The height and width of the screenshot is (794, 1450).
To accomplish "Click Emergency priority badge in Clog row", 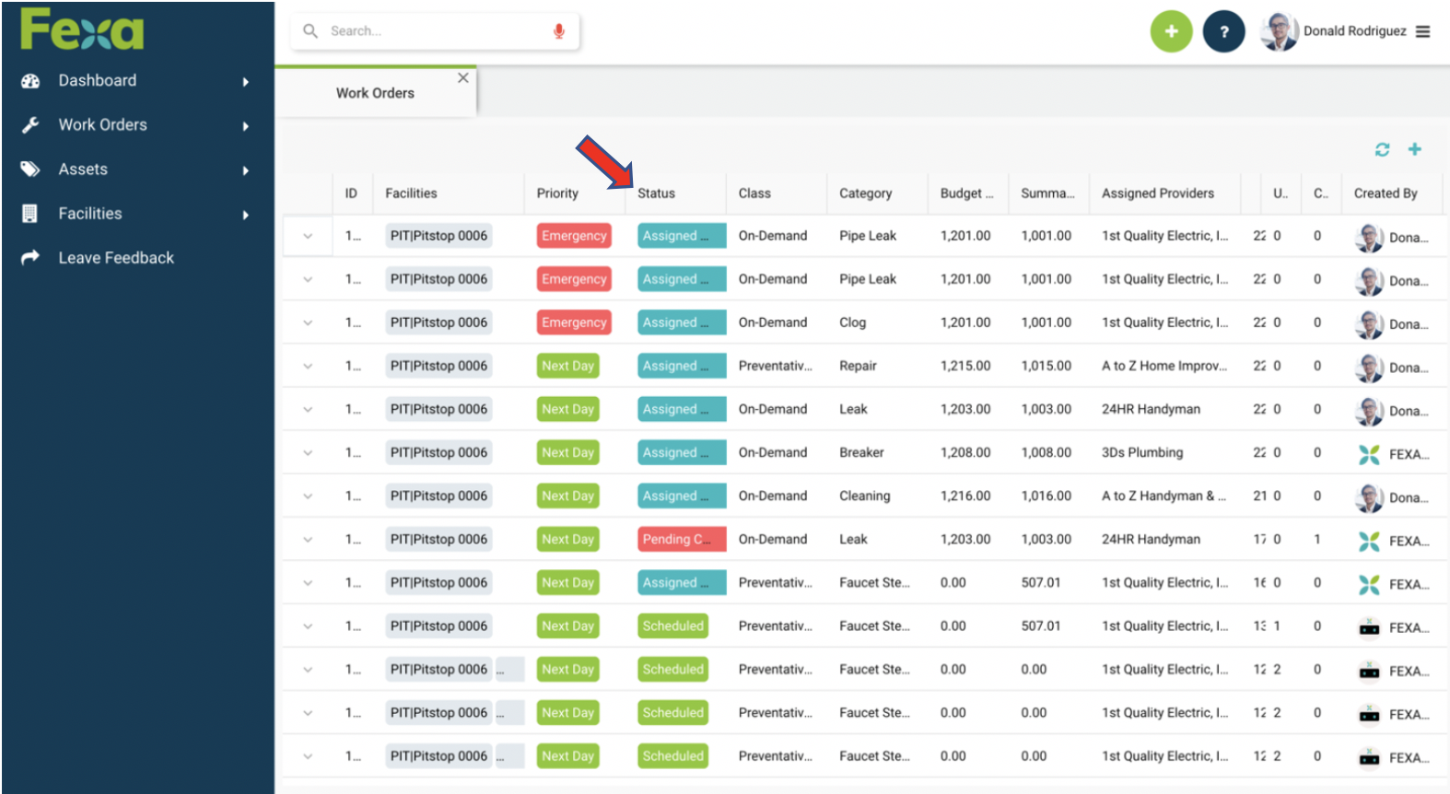I will coord(574,322).
